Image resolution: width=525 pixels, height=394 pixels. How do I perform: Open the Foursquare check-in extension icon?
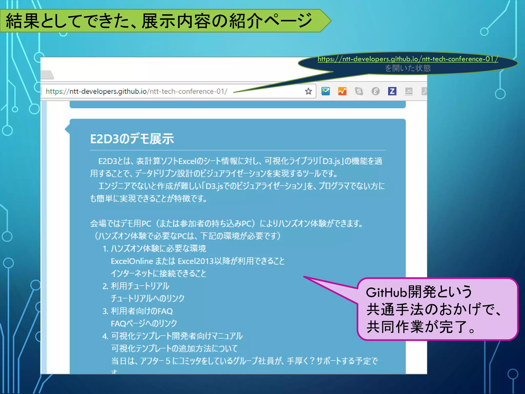[326, 91]
